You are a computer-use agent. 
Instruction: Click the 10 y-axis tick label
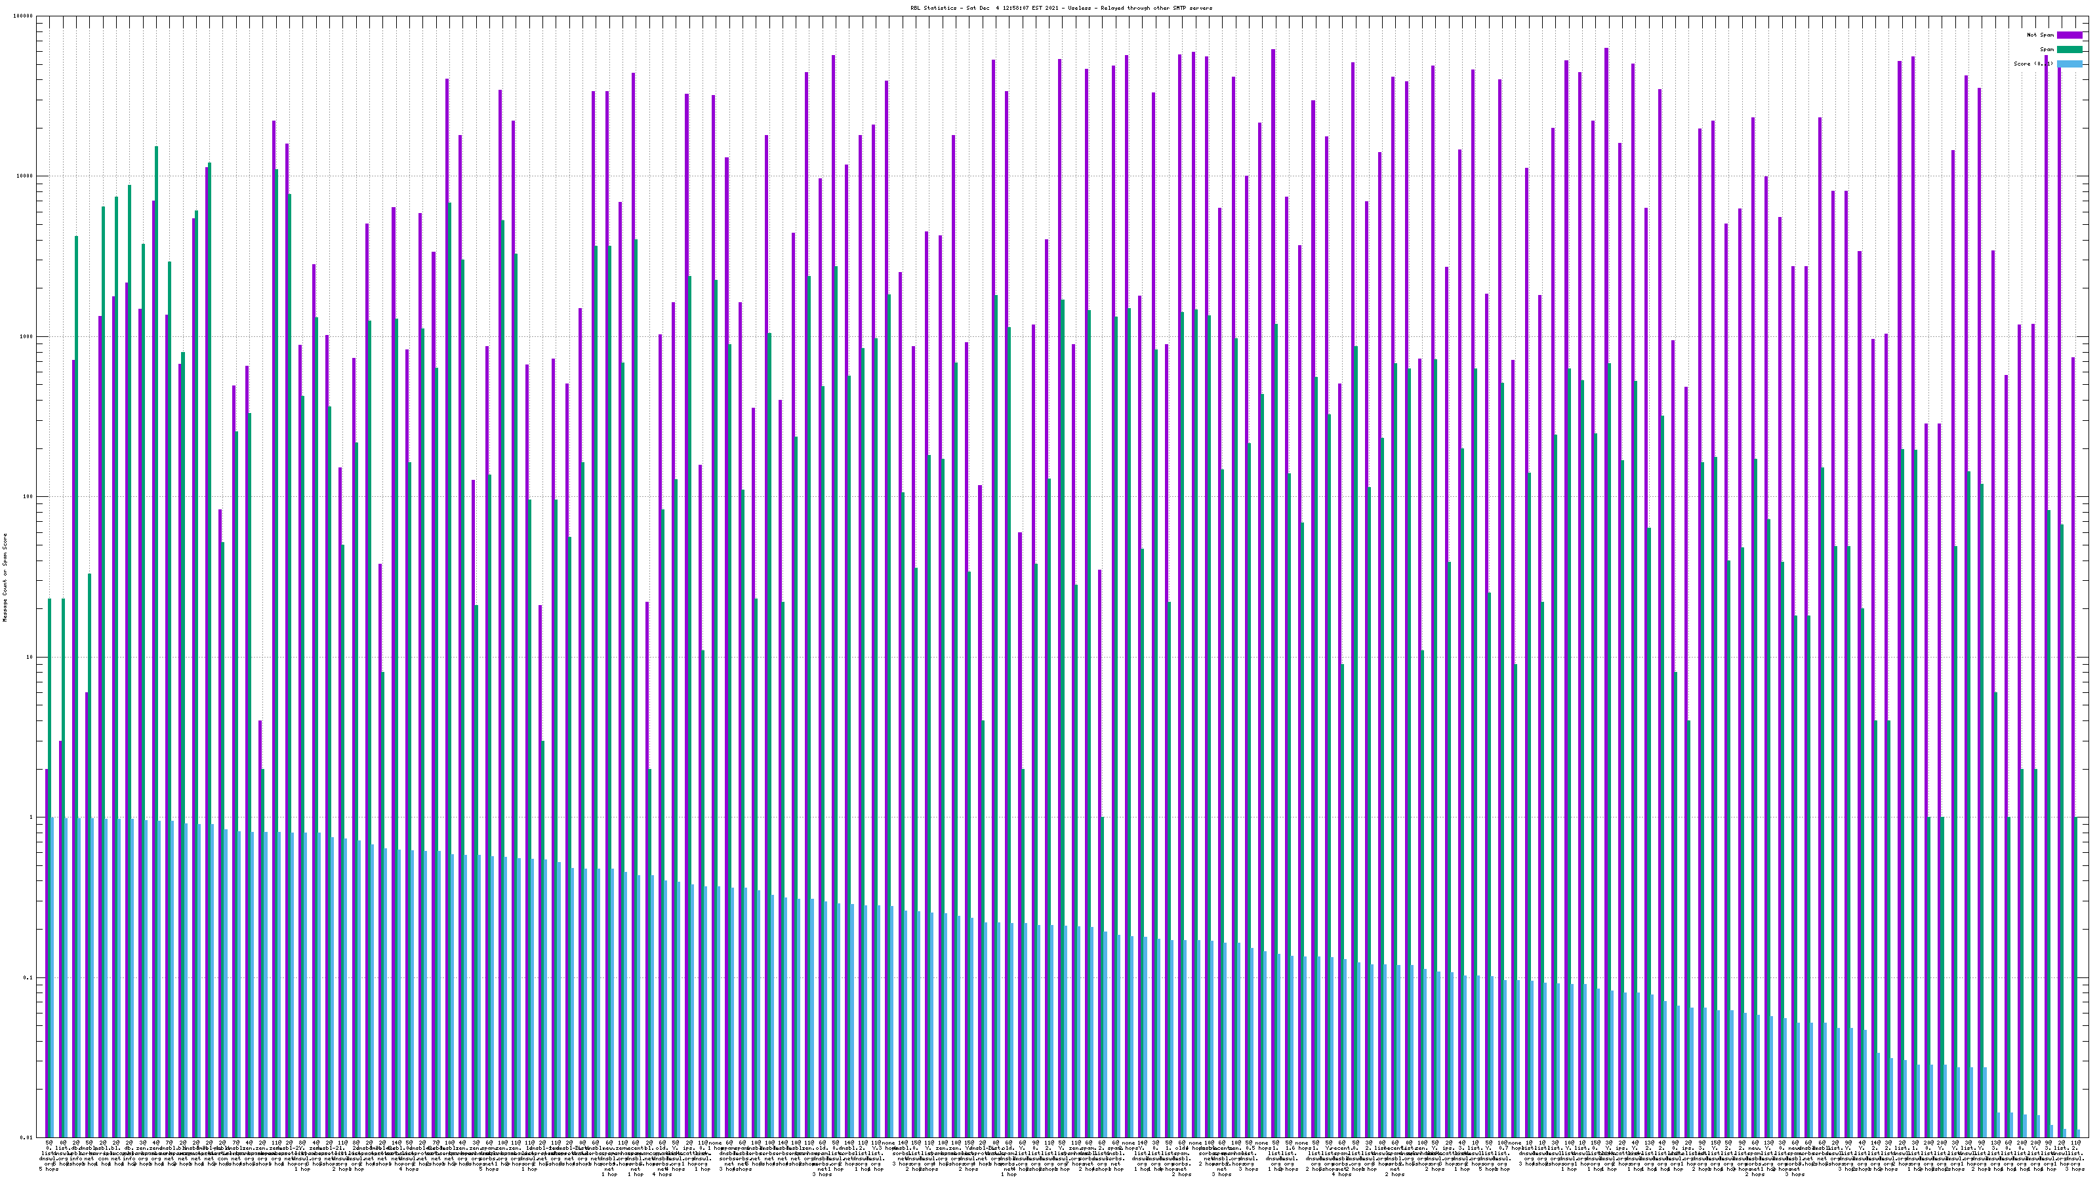tap(30, 657)
